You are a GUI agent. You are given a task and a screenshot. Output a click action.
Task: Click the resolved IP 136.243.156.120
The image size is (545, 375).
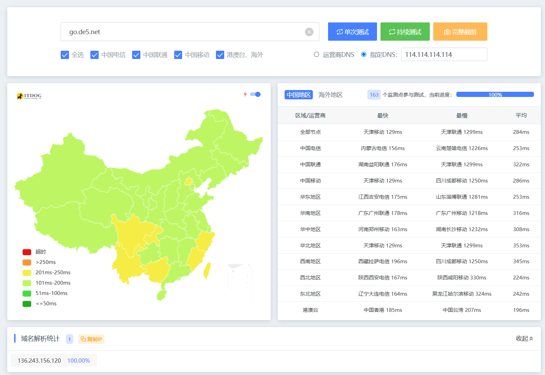(39, 361)
